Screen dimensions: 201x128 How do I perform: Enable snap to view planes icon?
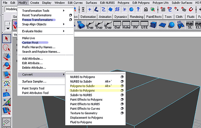(x=184, y=9)
